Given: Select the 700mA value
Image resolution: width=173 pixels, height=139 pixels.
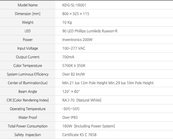Looking at the screenshot, I should [x=68, y=57].
